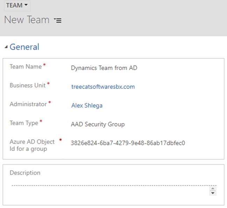This screenshot has width=227, height=208.
Task: Click the Business Unit label
Action: (x=28, y=85)
